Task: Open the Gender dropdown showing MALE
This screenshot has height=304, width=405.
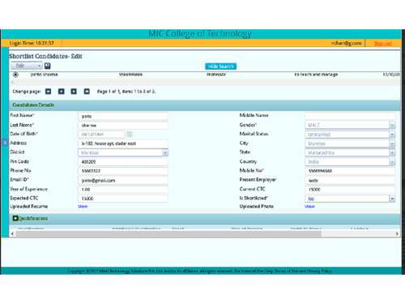Action: click(x=350, y=125)
